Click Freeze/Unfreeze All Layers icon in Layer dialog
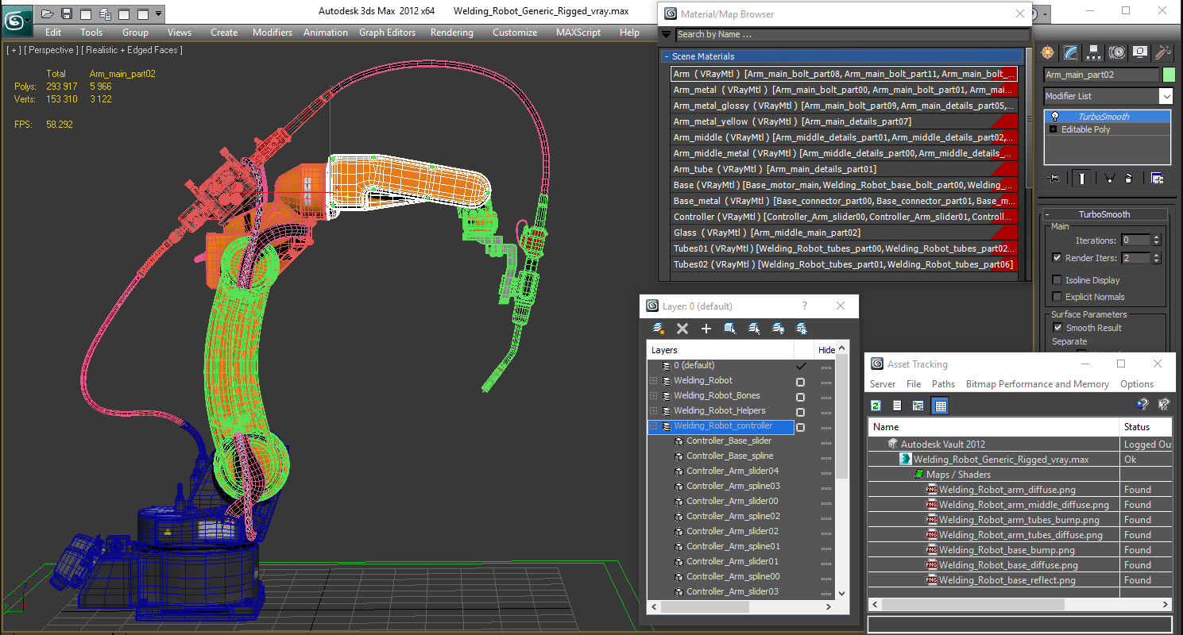1183x635 pixels. pos(802,329)
